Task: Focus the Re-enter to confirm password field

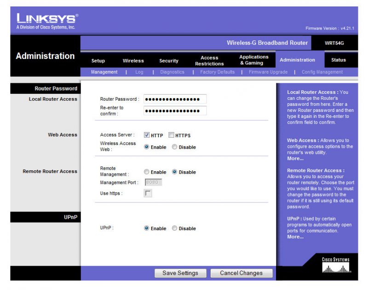Action: click(x=175, y=110)
